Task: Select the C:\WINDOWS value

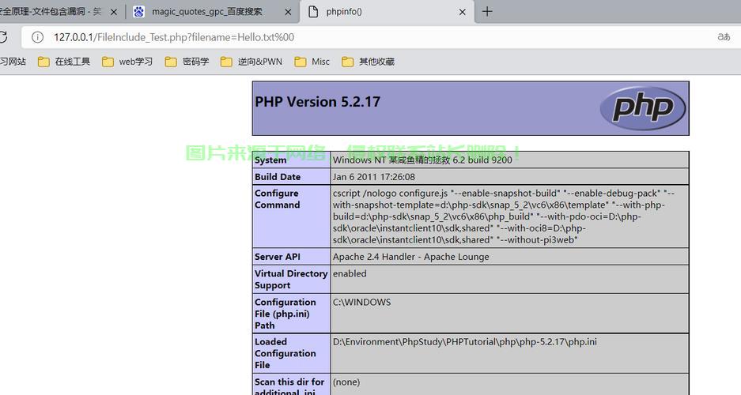Action: click(361, 302)
